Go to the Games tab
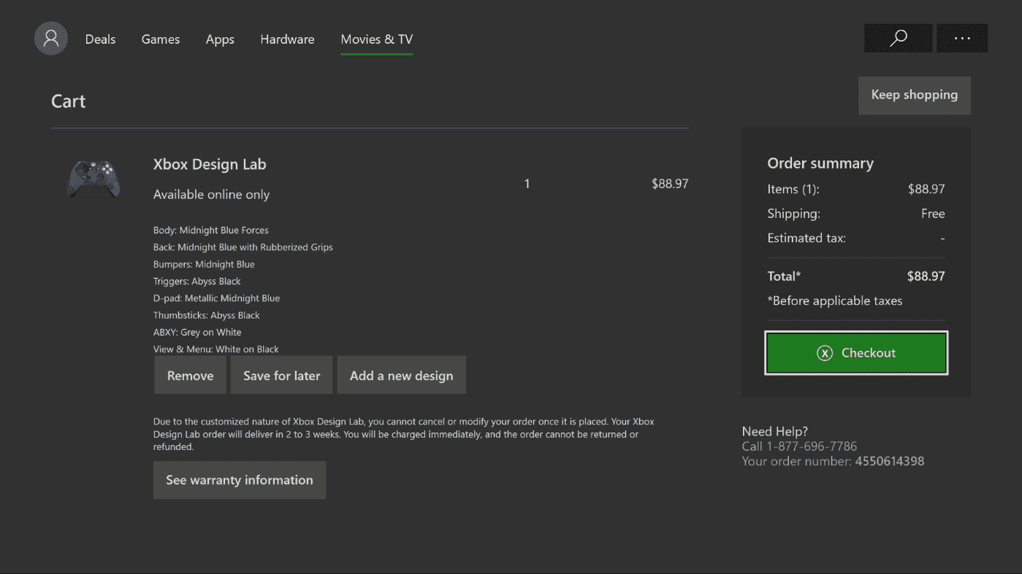1022x574 pixels. (x=161, y=39)
